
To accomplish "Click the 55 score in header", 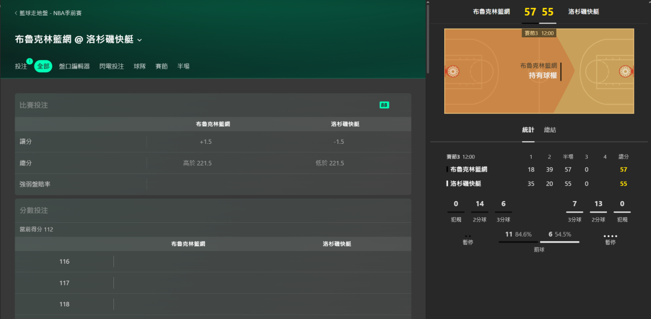I will pyautogui.click(x=547, y=12).
